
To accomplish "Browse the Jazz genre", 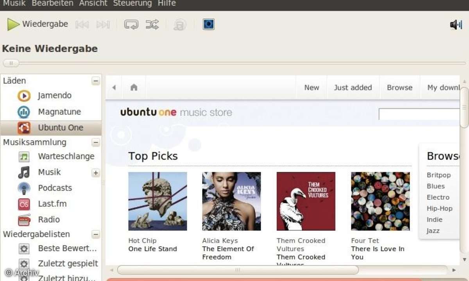I will click(x=433, y=231).
